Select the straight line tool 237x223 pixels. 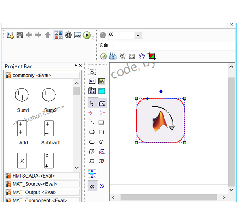92,123
